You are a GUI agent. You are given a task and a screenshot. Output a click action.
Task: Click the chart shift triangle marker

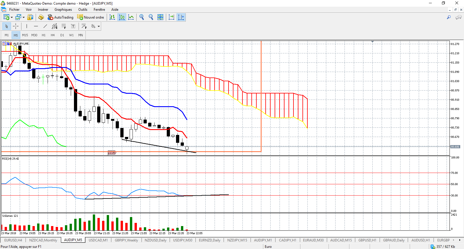tap(372, 42)
